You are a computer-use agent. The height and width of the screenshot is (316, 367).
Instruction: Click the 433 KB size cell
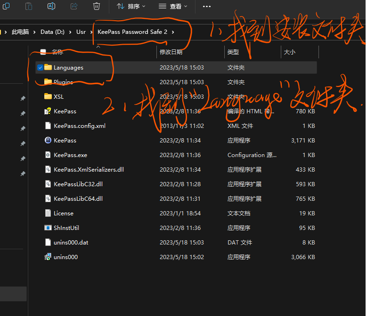(x=305, y=170)
